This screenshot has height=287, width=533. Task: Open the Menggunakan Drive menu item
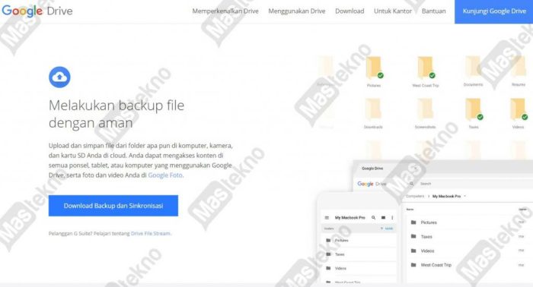click(x=297, y=11)
